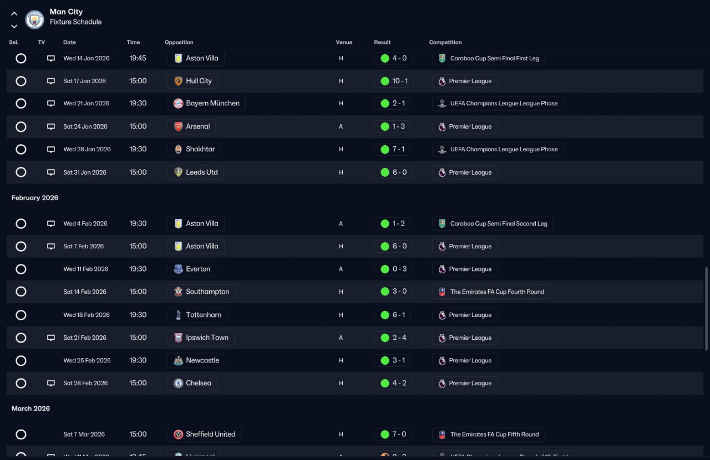The height and width of the screenshot is (460, 710).
Task: Click FA Cup icon on Fourth Round row
Action: coord(442,292)
